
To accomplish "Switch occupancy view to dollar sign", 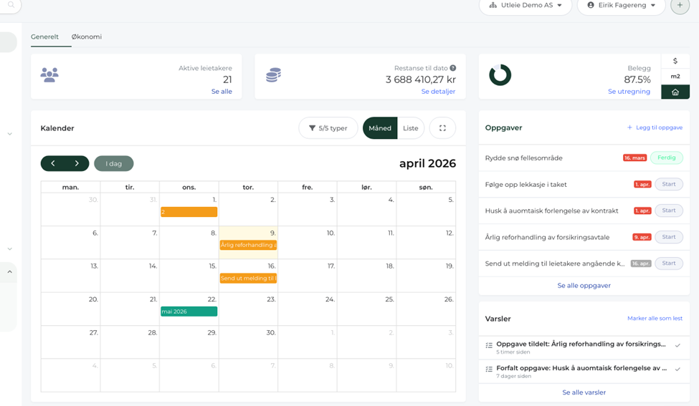I will 675,62.
